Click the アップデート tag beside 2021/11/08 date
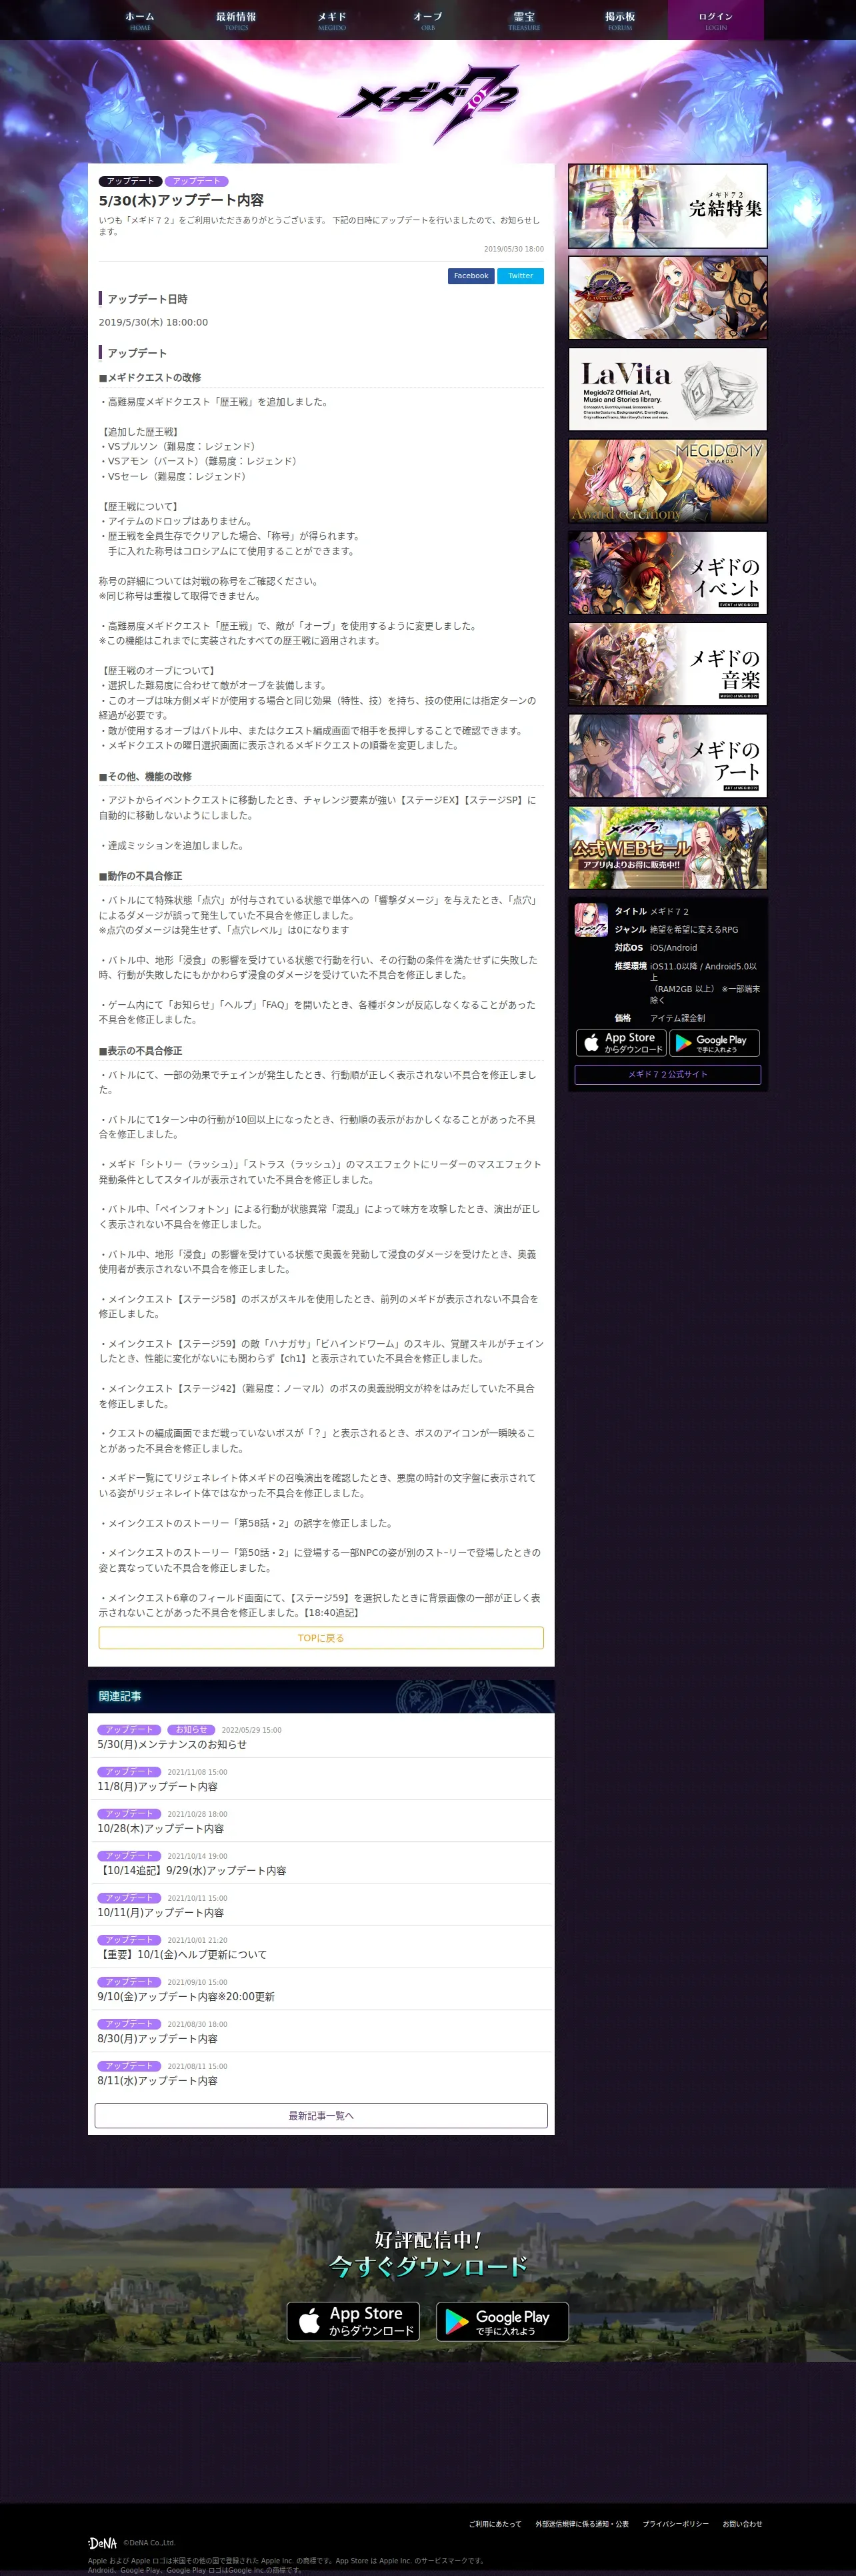 click(129, 1772)
